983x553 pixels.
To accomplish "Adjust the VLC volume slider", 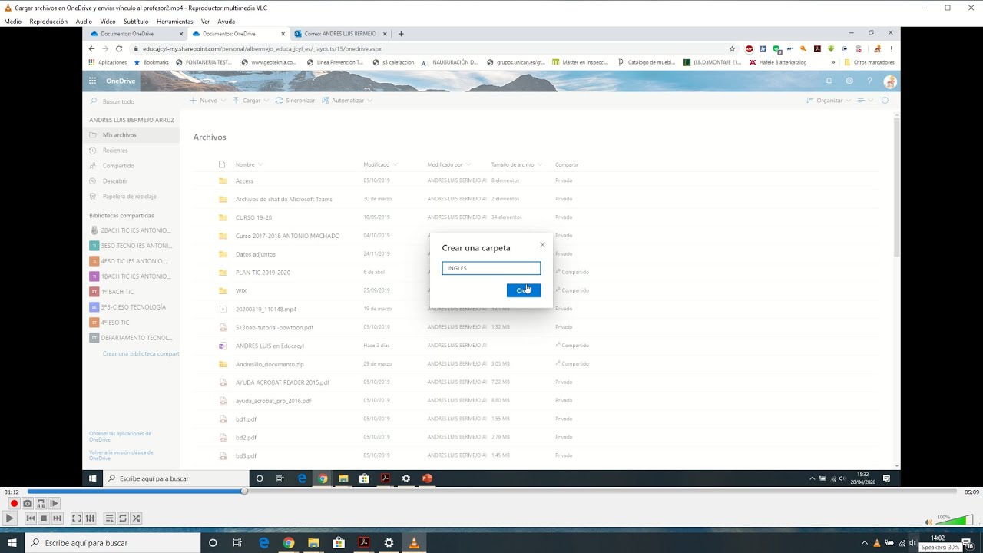I will pyautogui.click(x=955, y=521).
